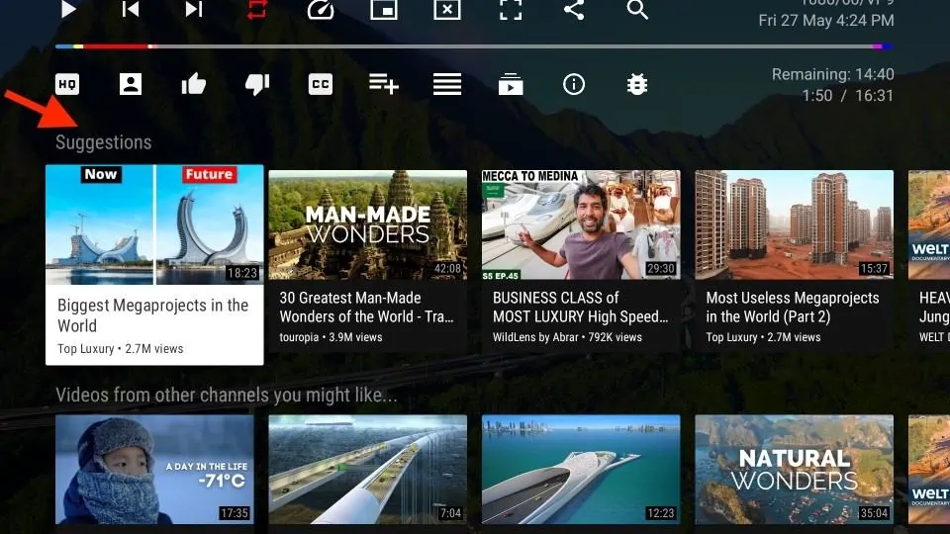Viewport: 950px width, 534px height.
Task: Open HQ video quality options
Action: (67, 84)
